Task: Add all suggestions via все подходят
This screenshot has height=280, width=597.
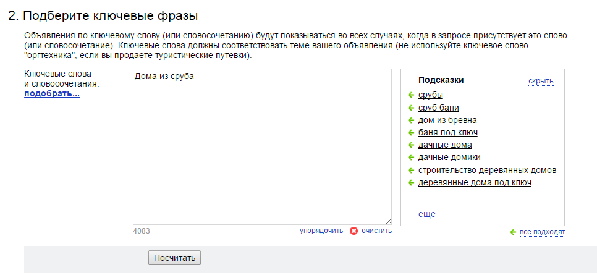Action: pyautogui.click(x=543, y=232)
